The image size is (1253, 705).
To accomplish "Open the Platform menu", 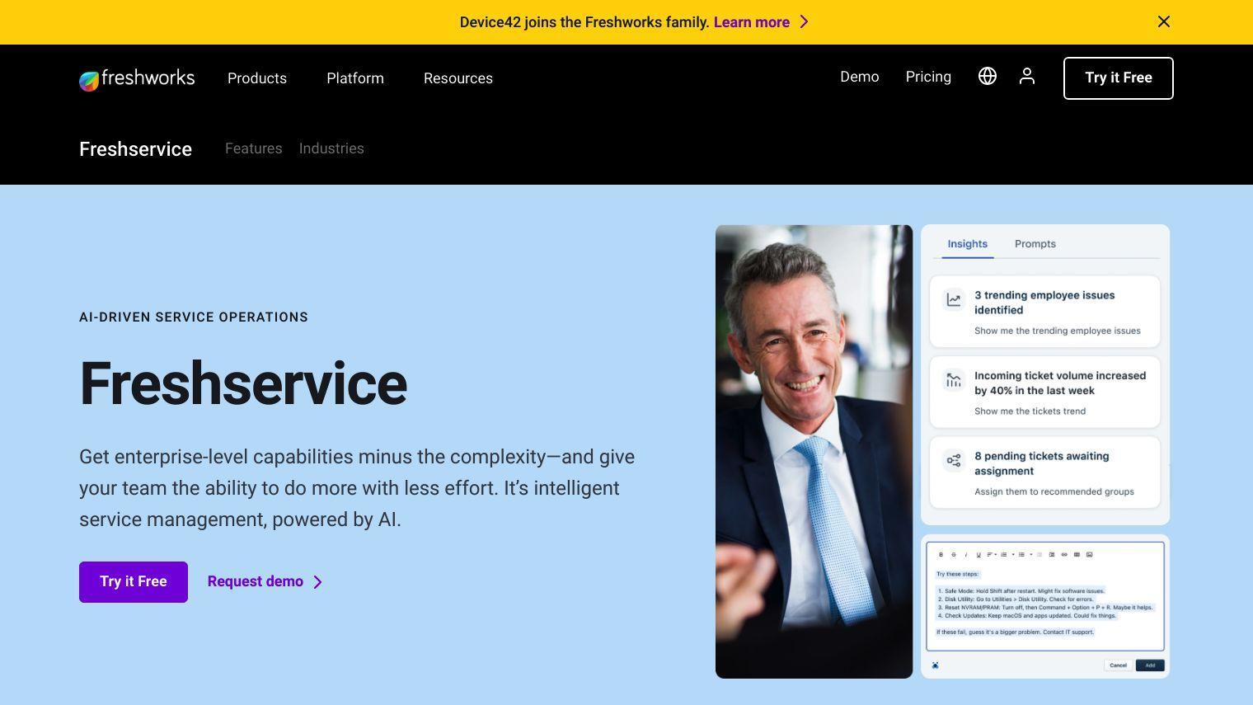I will [355, 78].
